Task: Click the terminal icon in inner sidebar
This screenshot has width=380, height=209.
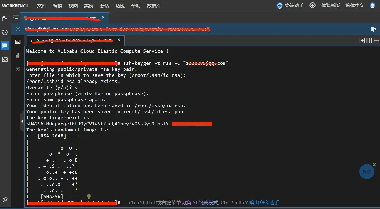Action: [17, 42]
